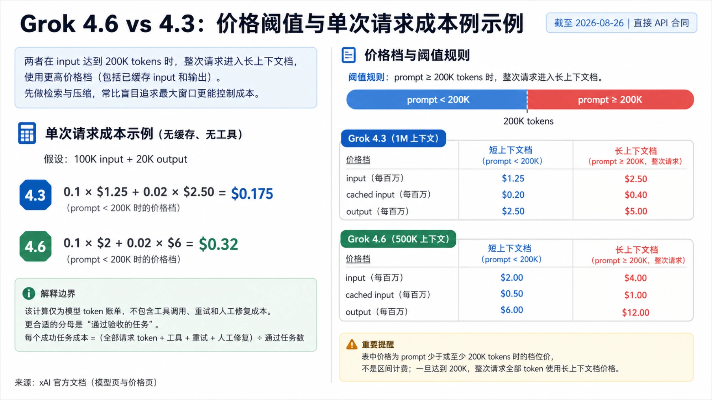Image resolution: width=712 pixels, height=400 pixels.
Task: Click cached input (每百万) row label in Grok 4.3 table
Action: coord(389,194)
